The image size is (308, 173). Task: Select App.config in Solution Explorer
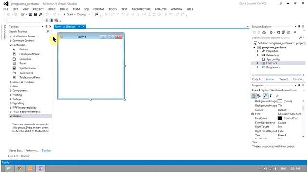point(273,59)
